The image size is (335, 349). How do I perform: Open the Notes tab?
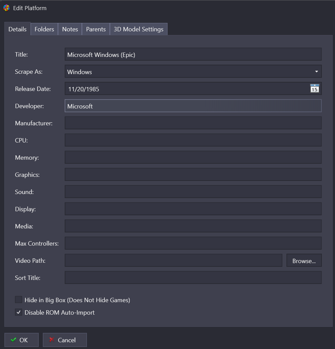(x=70, y=29)
